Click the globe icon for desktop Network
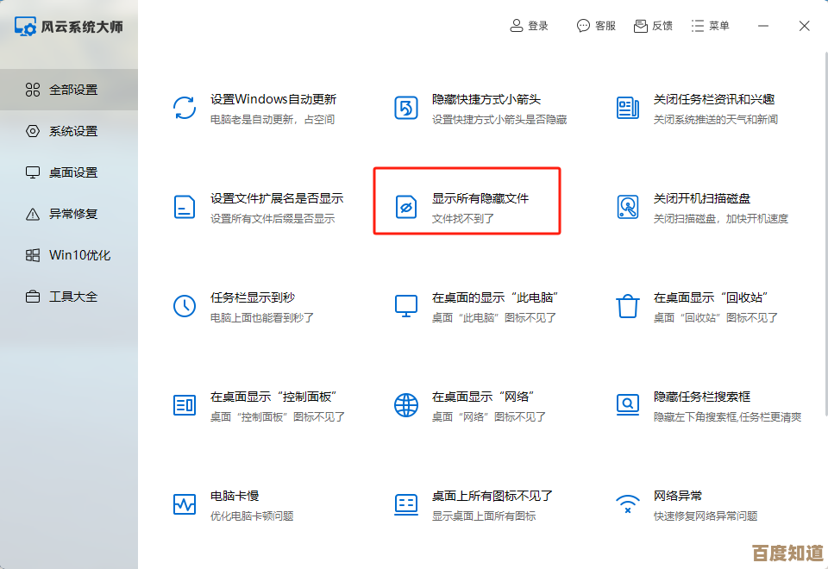 tap(406, 404)
